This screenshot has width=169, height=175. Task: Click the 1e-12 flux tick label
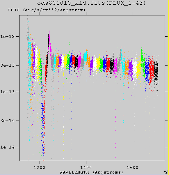pos(8,36)
